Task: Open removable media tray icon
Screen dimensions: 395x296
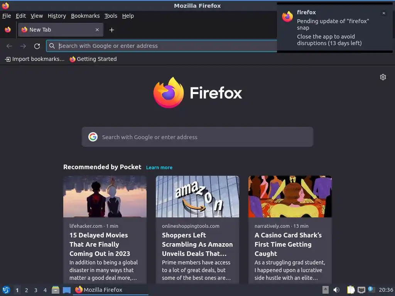Action: pyautogui.click(x=325, y=290)
